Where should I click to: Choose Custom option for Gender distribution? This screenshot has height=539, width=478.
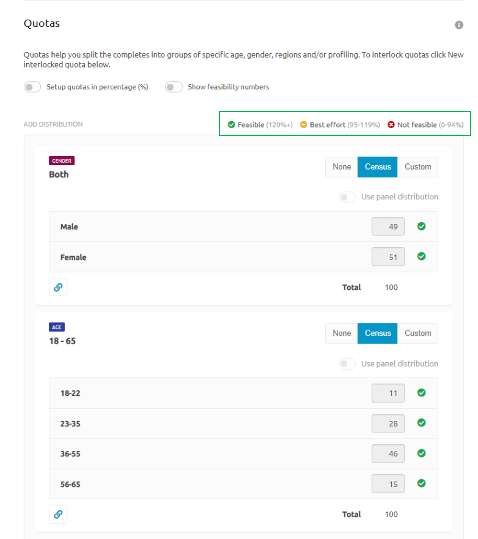click(x=418, y=167)
